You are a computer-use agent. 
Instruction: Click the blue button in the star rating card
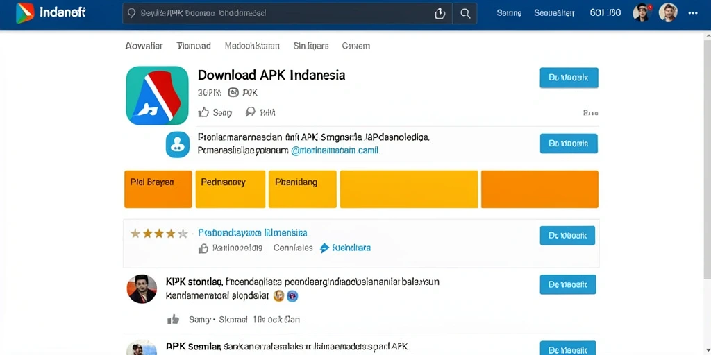567,236
